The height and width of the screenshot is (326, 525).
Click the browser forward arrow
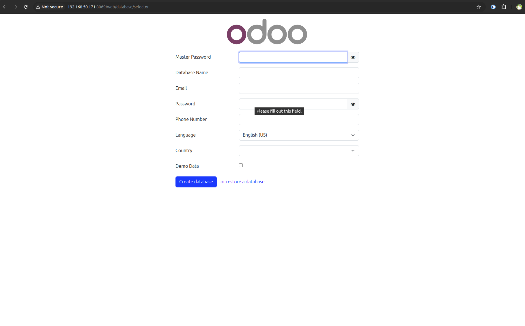[x=15, y=7]
